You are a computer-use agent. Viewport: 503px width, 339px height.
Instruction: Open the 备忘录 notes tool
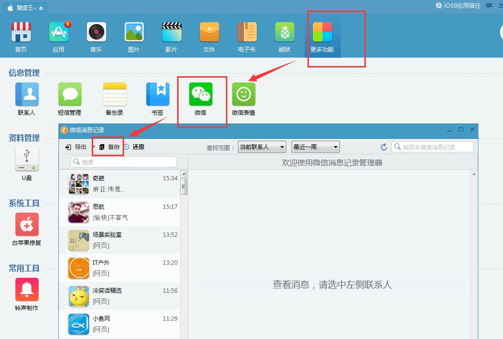114,99
